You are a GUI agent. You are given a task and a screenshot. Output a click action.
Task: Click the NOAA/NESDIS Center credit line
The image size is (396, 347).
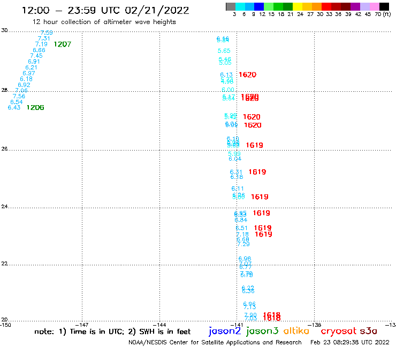point(215,343)
